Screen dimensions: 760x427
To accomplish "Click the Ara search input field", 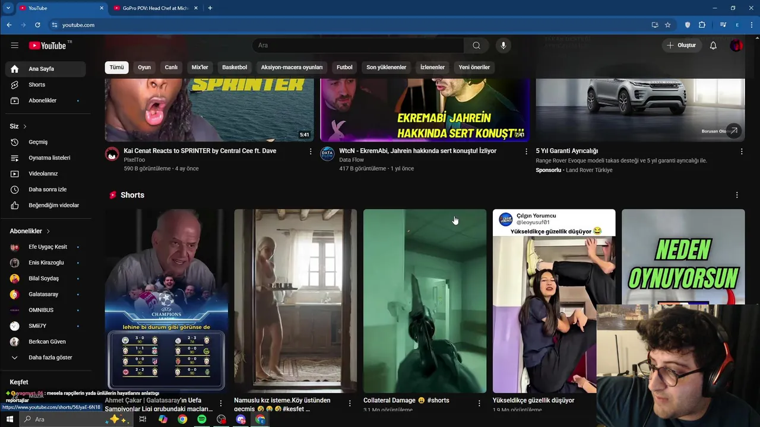I will [x=358, y=46].
